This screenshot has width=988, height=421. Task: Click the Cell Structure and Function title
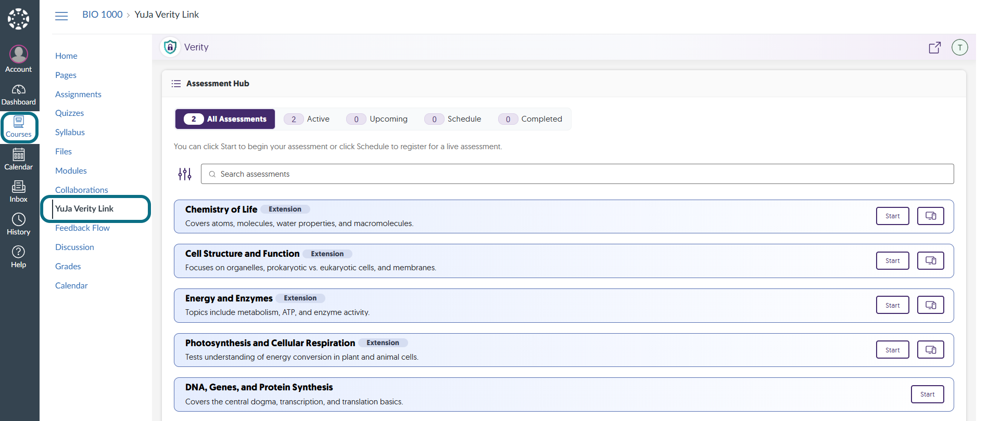pos(243,254)
